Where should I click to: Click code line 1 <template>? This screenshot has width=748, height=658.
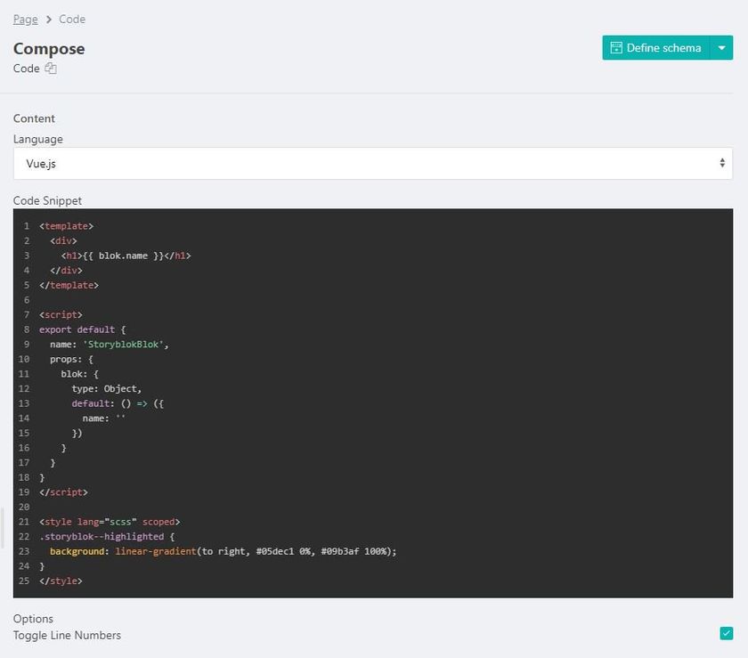click(x=66, y=226)
